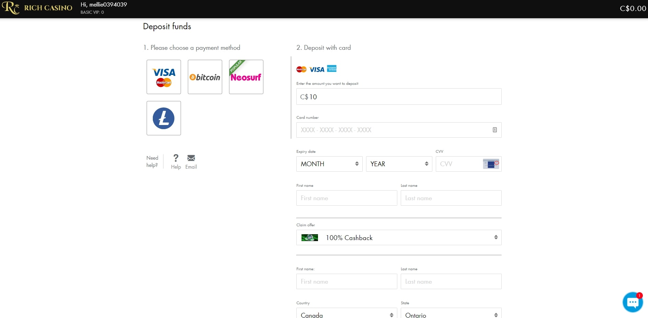Focus the deposit amount field

399,96
